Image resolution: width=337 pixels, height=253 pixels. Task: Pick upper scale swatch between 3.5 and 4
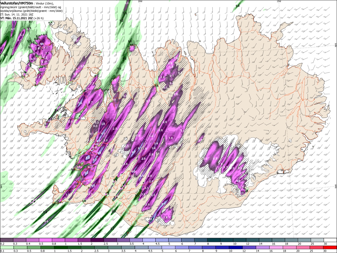(x=136, y=240)
